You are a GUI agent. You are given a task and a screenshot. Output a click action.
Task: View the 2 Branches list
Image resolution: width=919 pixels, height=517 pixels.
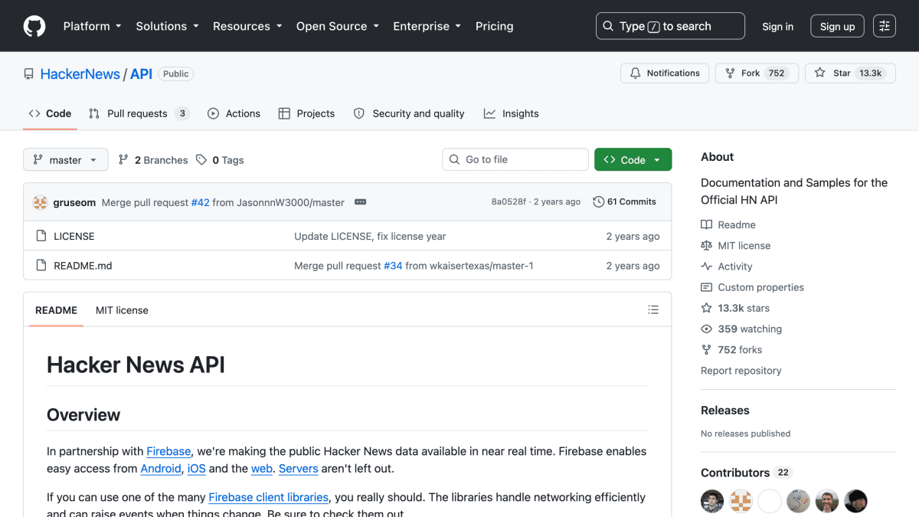pos(153,160)
